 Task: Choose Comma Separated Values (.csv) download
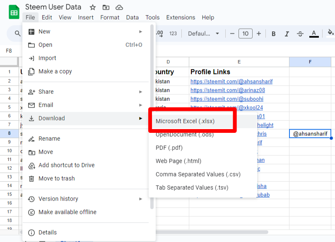(198, 174)
